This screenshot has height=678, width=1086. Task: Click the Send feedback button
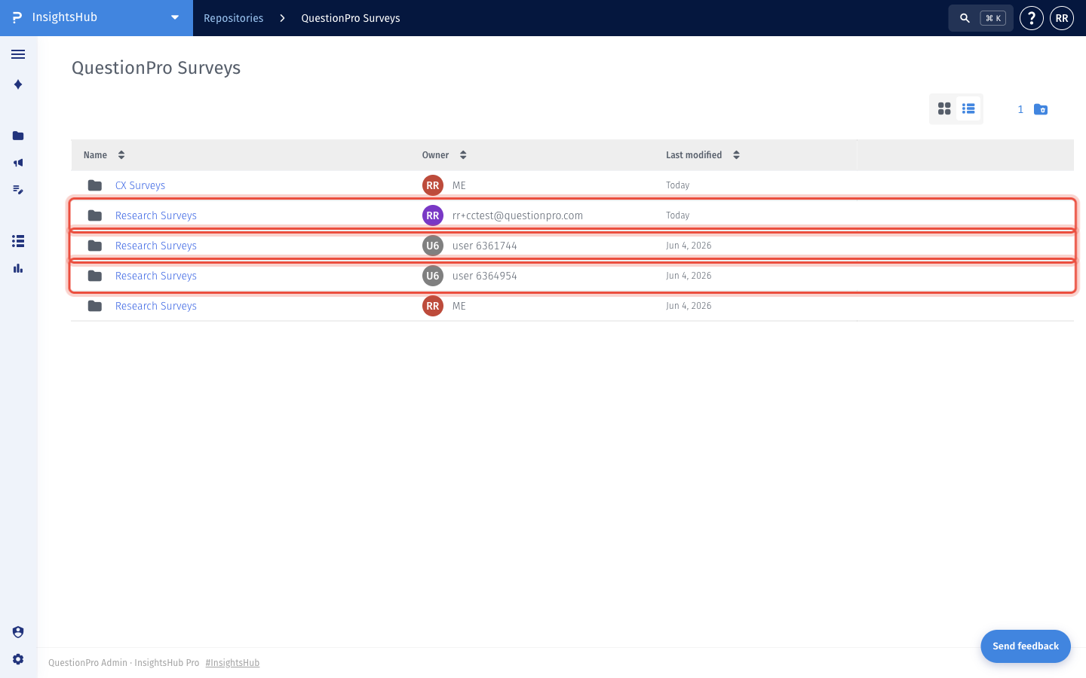tap(1026, 646)
